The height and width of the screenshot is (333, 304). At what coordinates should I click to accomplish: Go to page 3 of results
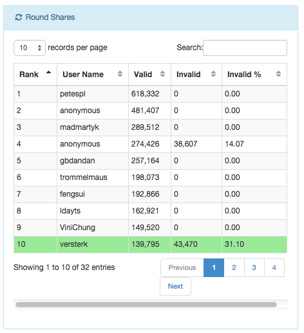pos(254,267)
